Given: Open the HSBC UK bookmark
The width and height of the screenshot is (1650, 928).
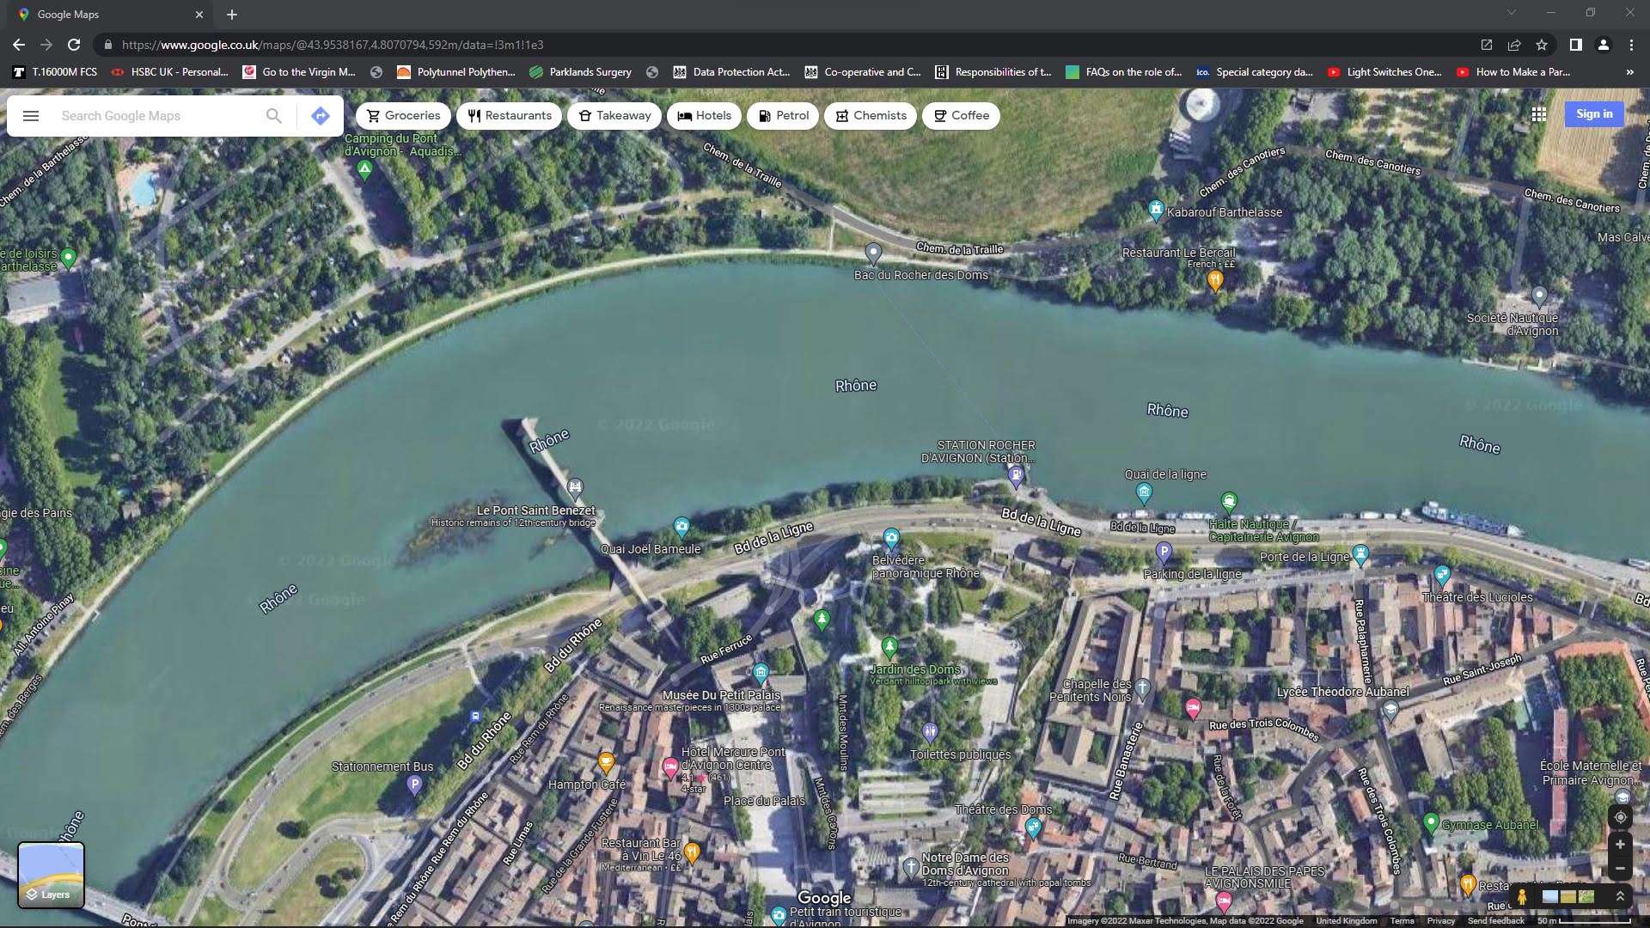Looking at the screenshot, I should coord(170,72).
